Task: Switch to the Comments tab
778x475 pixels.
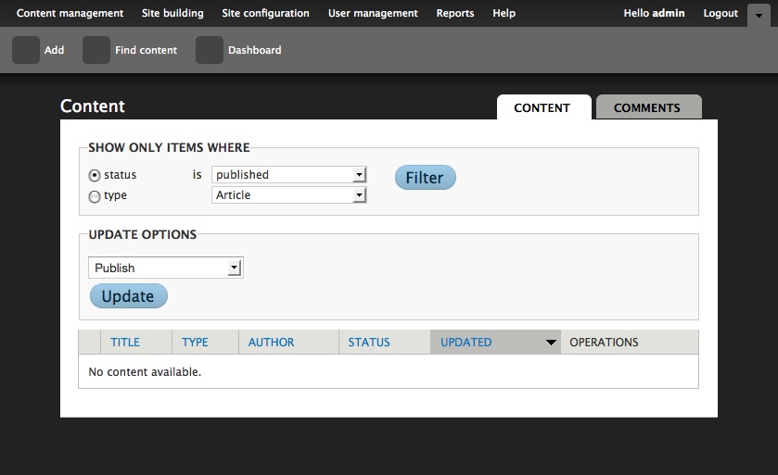Action: point(647,107)
